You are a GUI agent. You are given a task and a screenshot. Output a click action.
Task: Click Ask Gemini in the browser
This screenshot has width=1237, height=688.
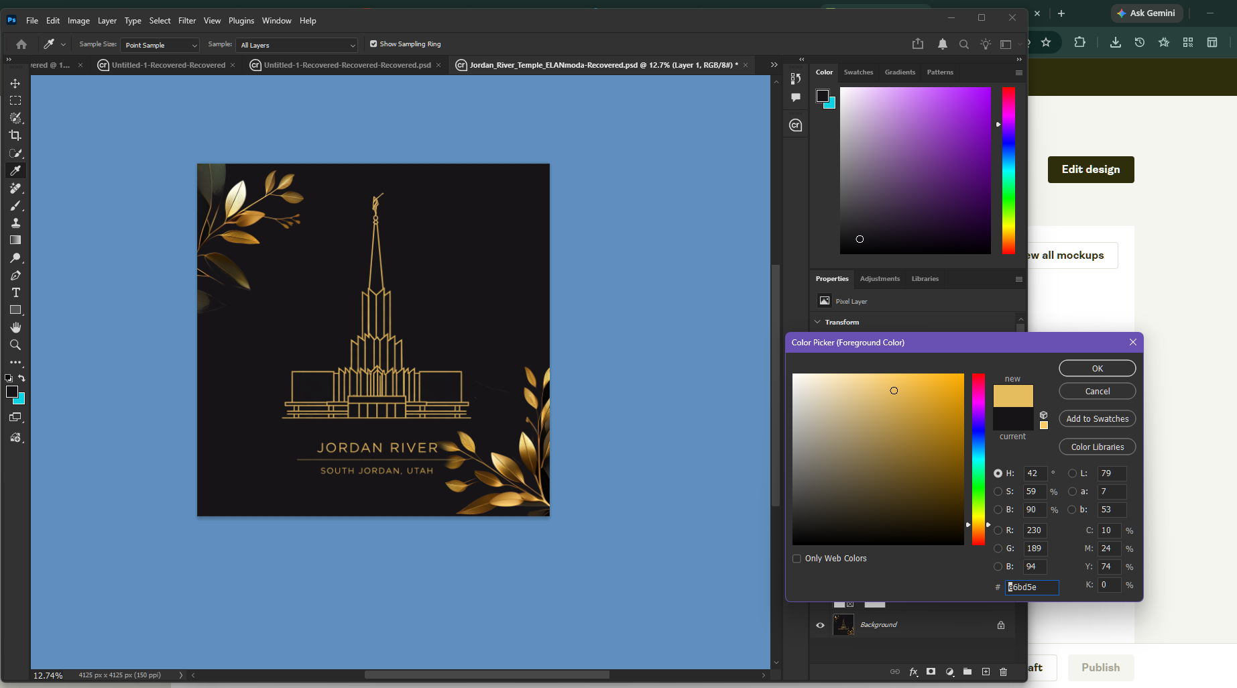(x=1146, y=13)
